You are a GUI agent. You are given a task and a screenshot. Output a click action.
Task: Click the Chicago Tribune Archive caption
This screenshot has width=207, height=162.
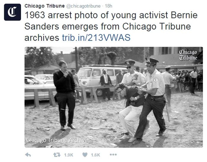click(x=57, y=140)
